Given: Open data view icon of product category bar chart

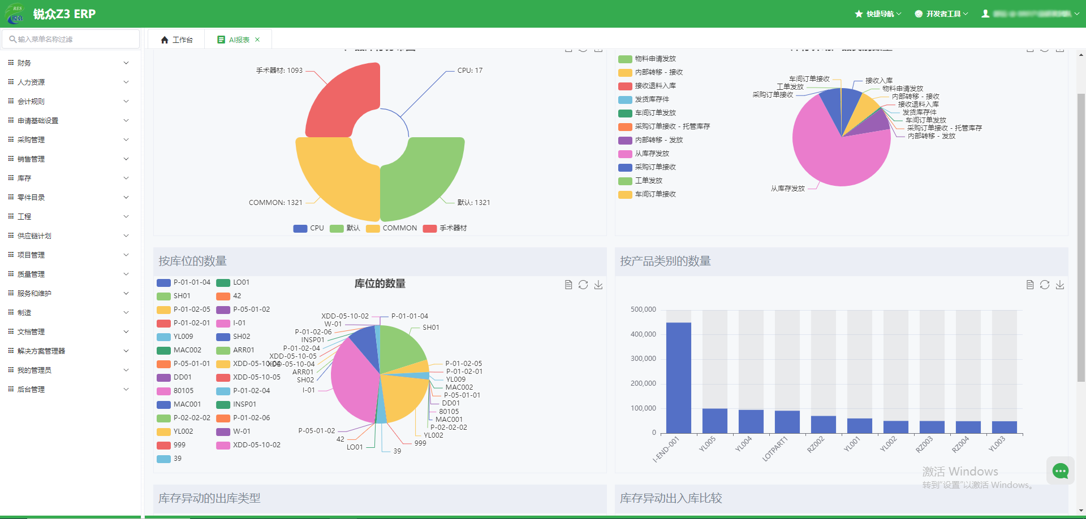Looking at the screenshot, I should tap(1030, 285).
